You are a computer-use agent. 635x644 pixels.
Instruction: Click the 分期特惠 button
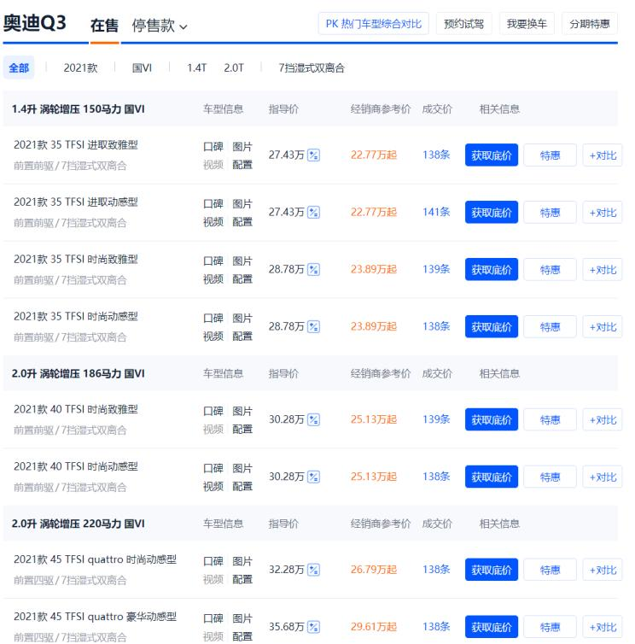[590, 24]
